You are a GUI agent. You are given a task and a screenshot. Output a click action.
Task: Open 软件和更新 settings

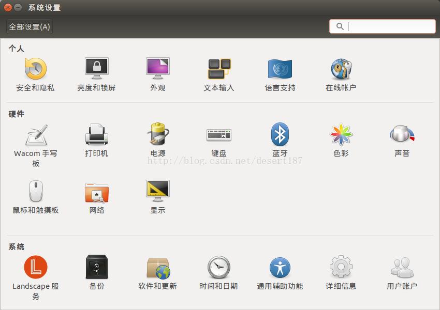[x=156, y=269]
